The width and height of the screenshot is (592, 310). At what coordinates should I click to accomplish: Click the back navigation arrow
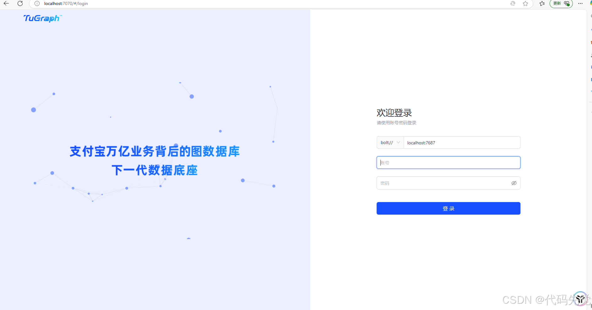[6, 3]
